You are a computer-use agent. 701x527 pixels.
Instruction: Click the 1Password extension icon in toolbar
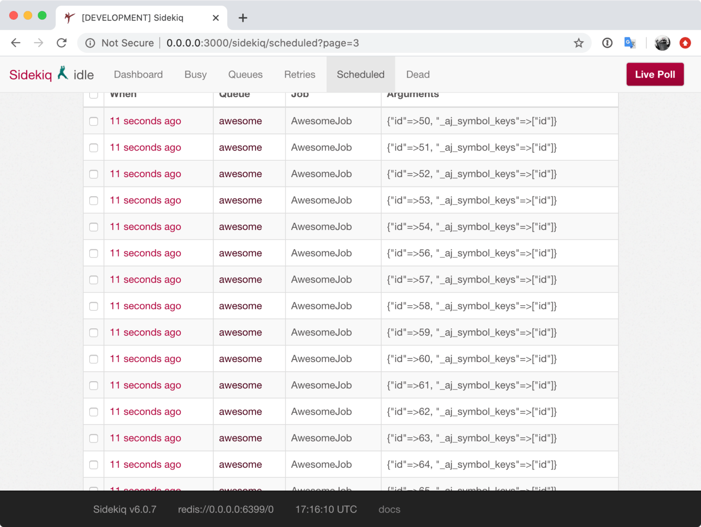pyautogui.click(x=607, y=43)
